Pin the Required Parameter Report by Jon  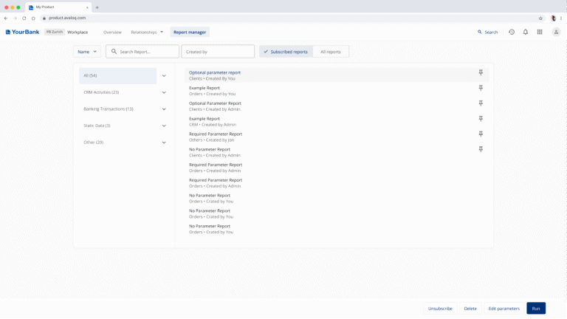481,134
